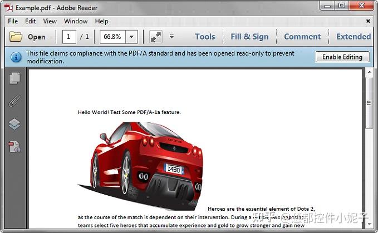Click the "Heroes are the essential element" line
The image size is (378, 233).
261,209
